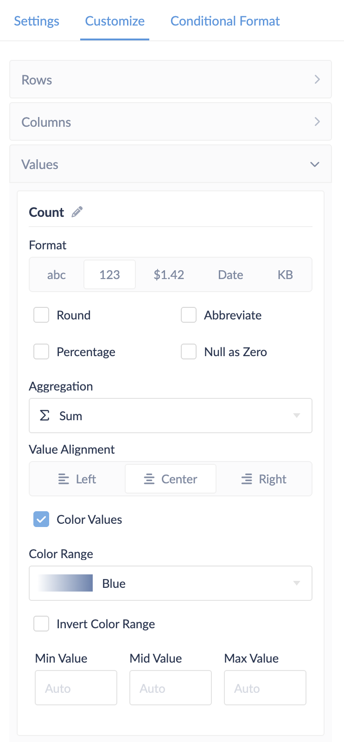
Task: Click the pencil edit icon beside Count
Action: pyautogui.click(x=77, y=212)
